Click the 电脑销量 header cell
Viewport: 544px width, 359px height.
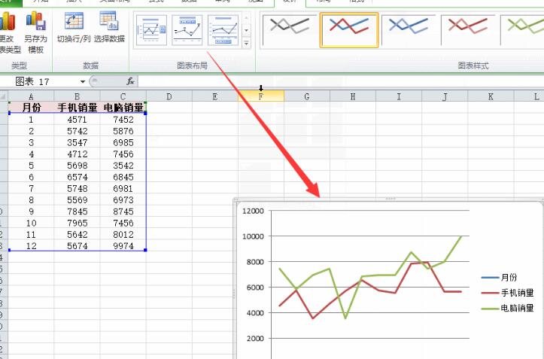[123, 108]
